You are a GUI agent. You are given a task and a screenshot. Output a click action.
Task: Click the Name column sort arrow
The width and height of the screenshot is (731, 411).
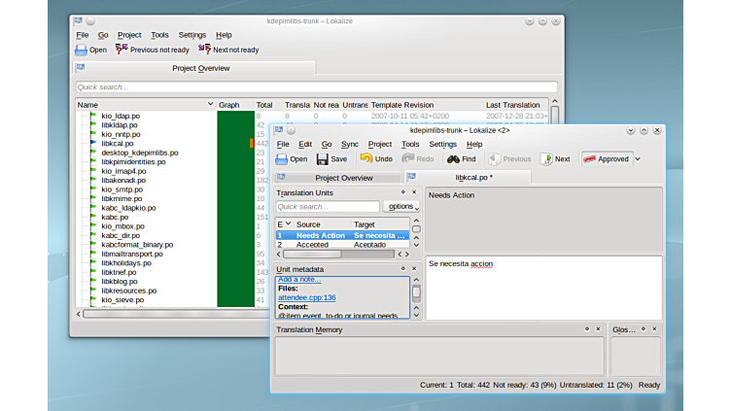210,105
